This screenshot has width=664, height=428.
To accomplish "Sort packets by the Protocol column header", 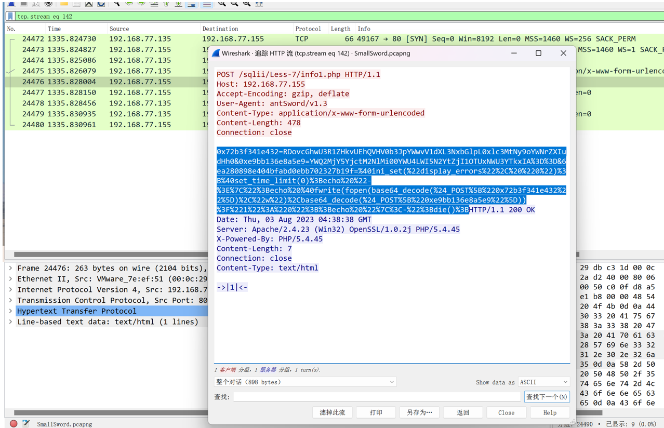I will tap(308, 29).
